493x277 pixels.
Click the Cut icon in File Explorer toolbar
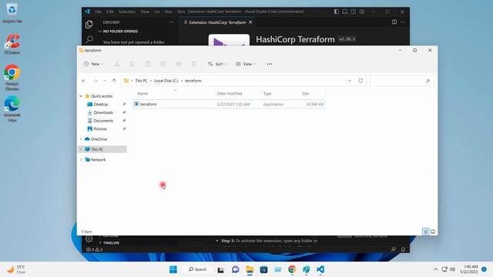[x=117, y=64]
